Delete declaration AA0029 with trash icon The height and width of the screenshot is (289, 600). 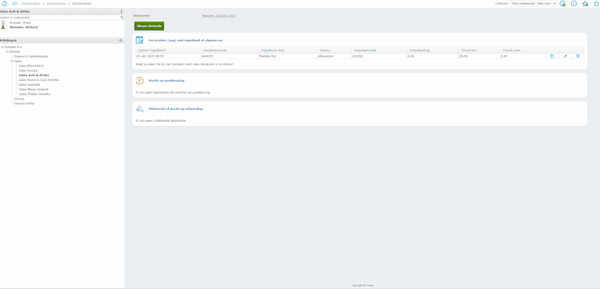coord(578,56)
